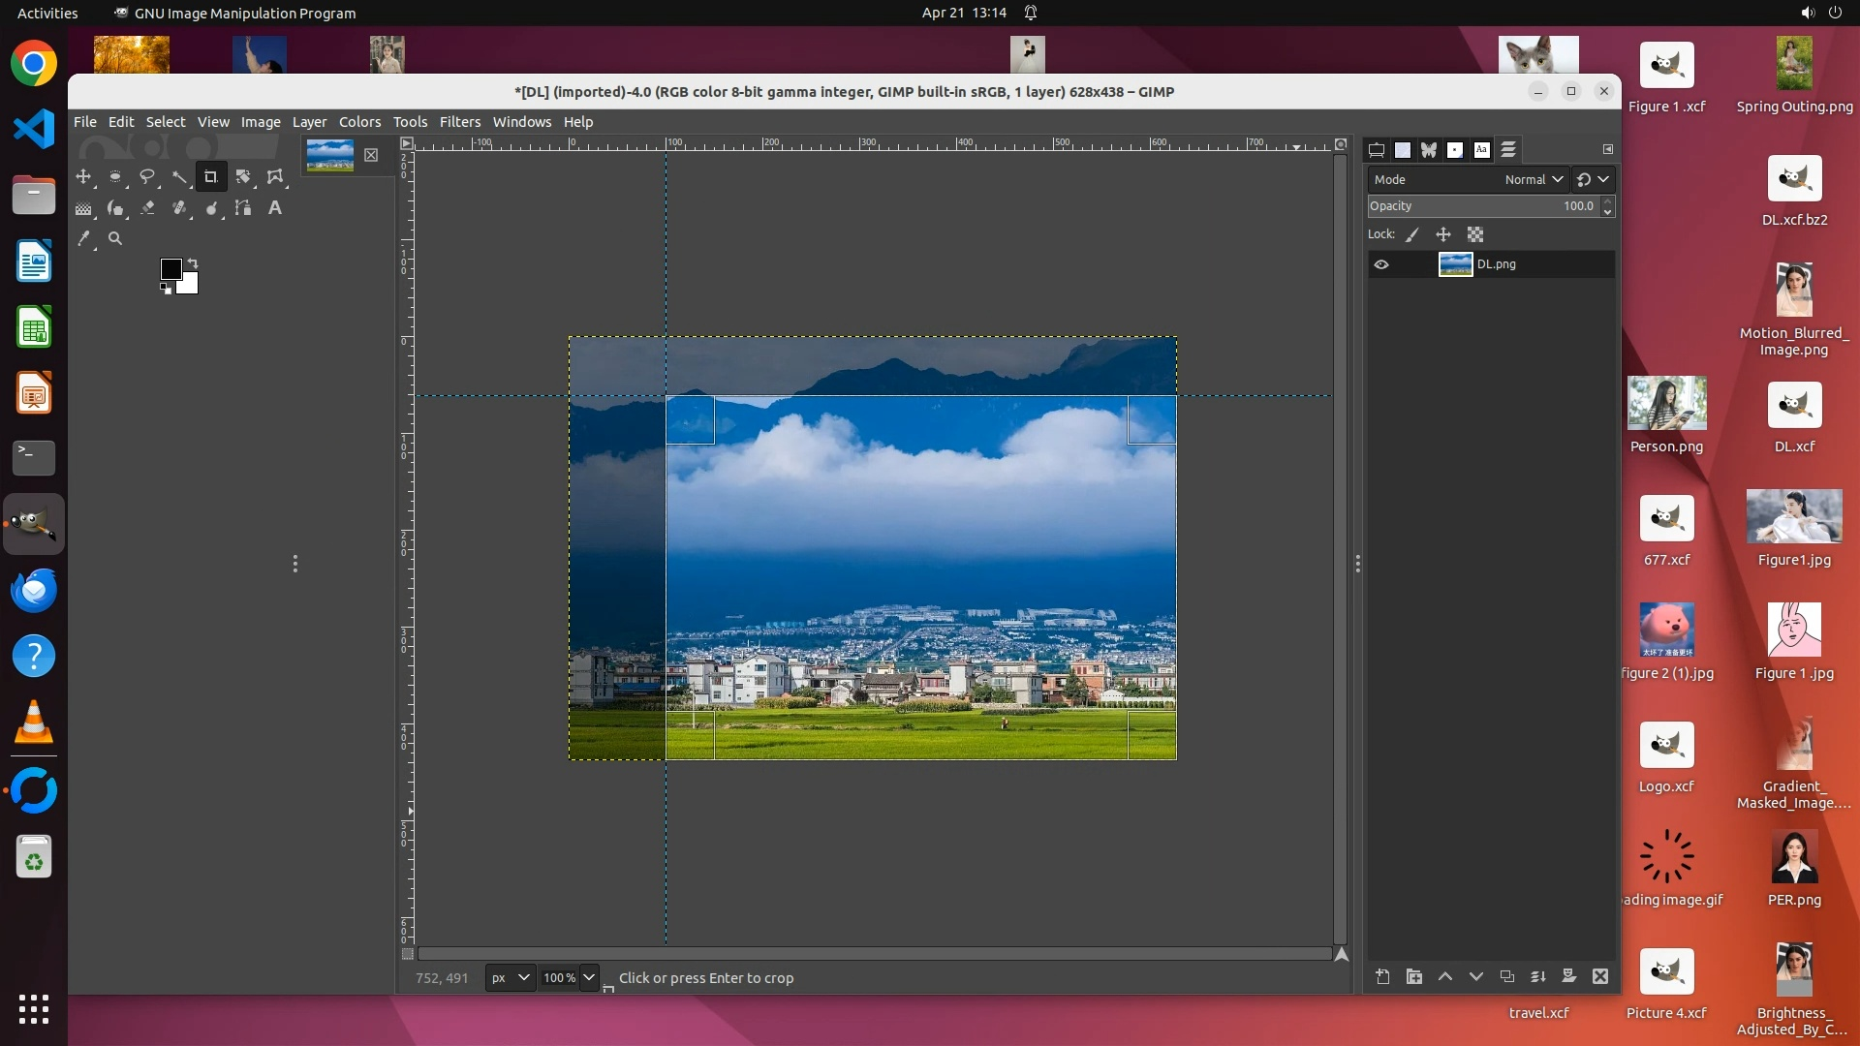Open the Filters menu

(x=459, y=122)
